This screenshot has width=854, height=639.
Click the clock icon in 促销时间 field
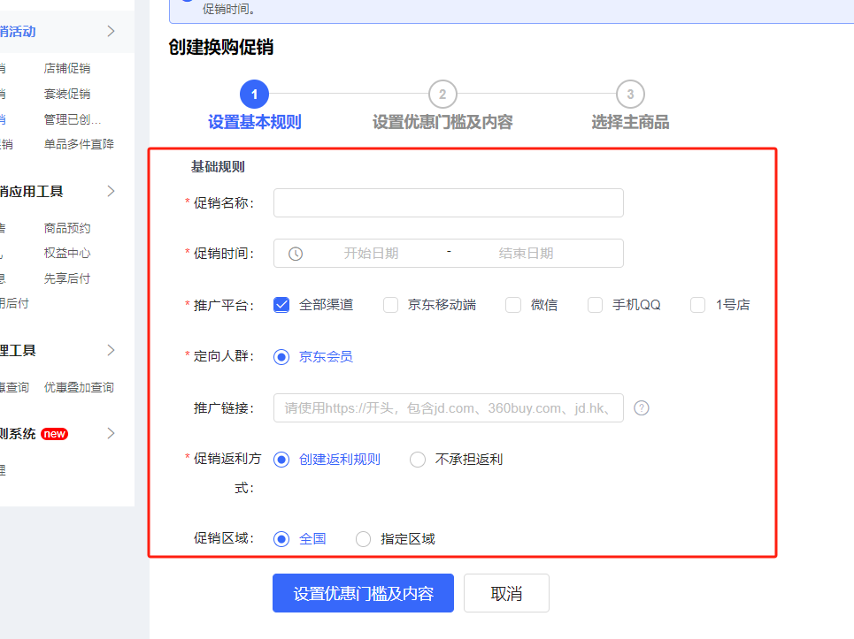pos(296,254)
